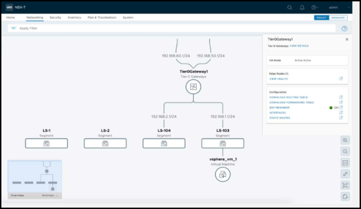The height and width of the screenshot is (209, 361).
Task: Open the admin user dropdown
Action: click(339, 8)
